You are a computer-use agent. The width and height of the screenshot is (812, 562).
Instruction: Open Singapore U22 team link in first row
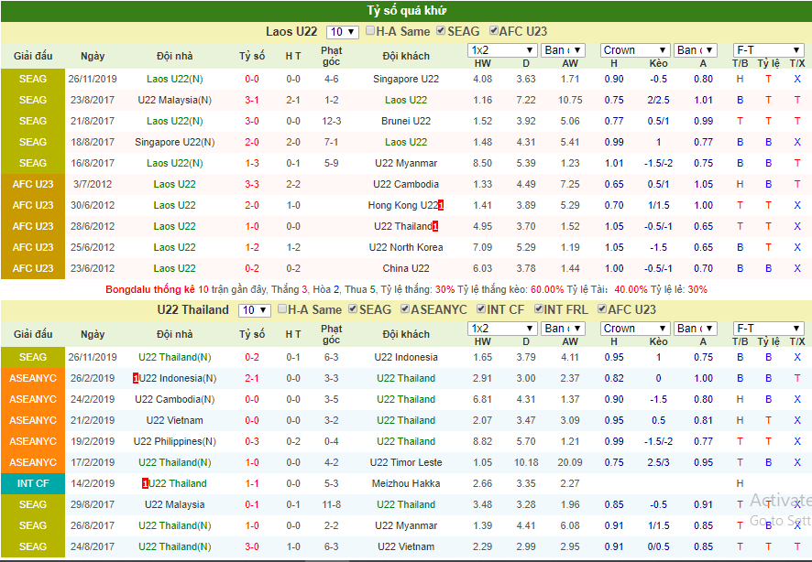point(406,79)
